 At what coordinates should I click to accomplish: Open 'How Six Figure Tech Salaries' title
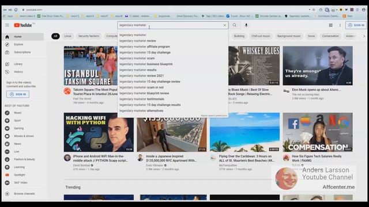[x=317, y=159]
